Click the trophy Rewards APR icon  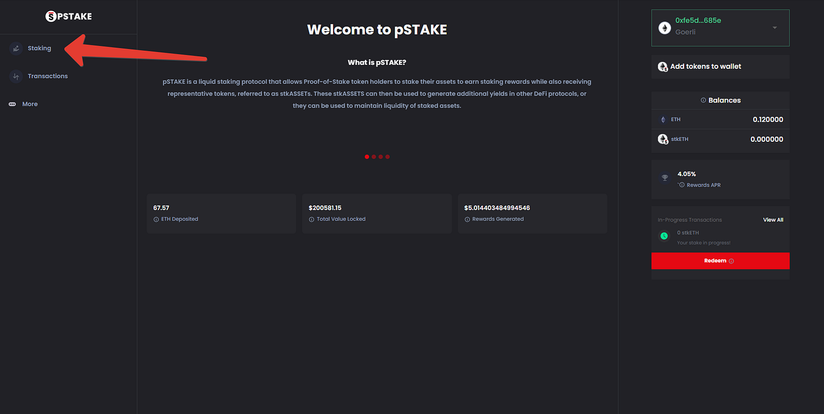[x=665, y=178]
